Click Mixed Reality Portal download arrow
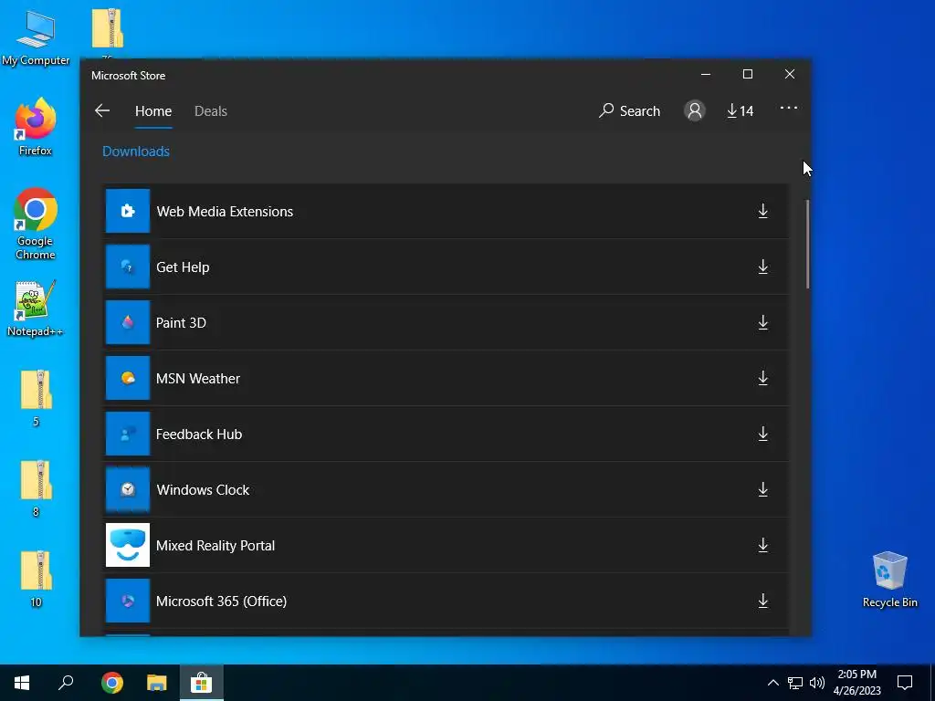Image resolution: width=935 pixels, height=701 pixels. tap(762, 546)
